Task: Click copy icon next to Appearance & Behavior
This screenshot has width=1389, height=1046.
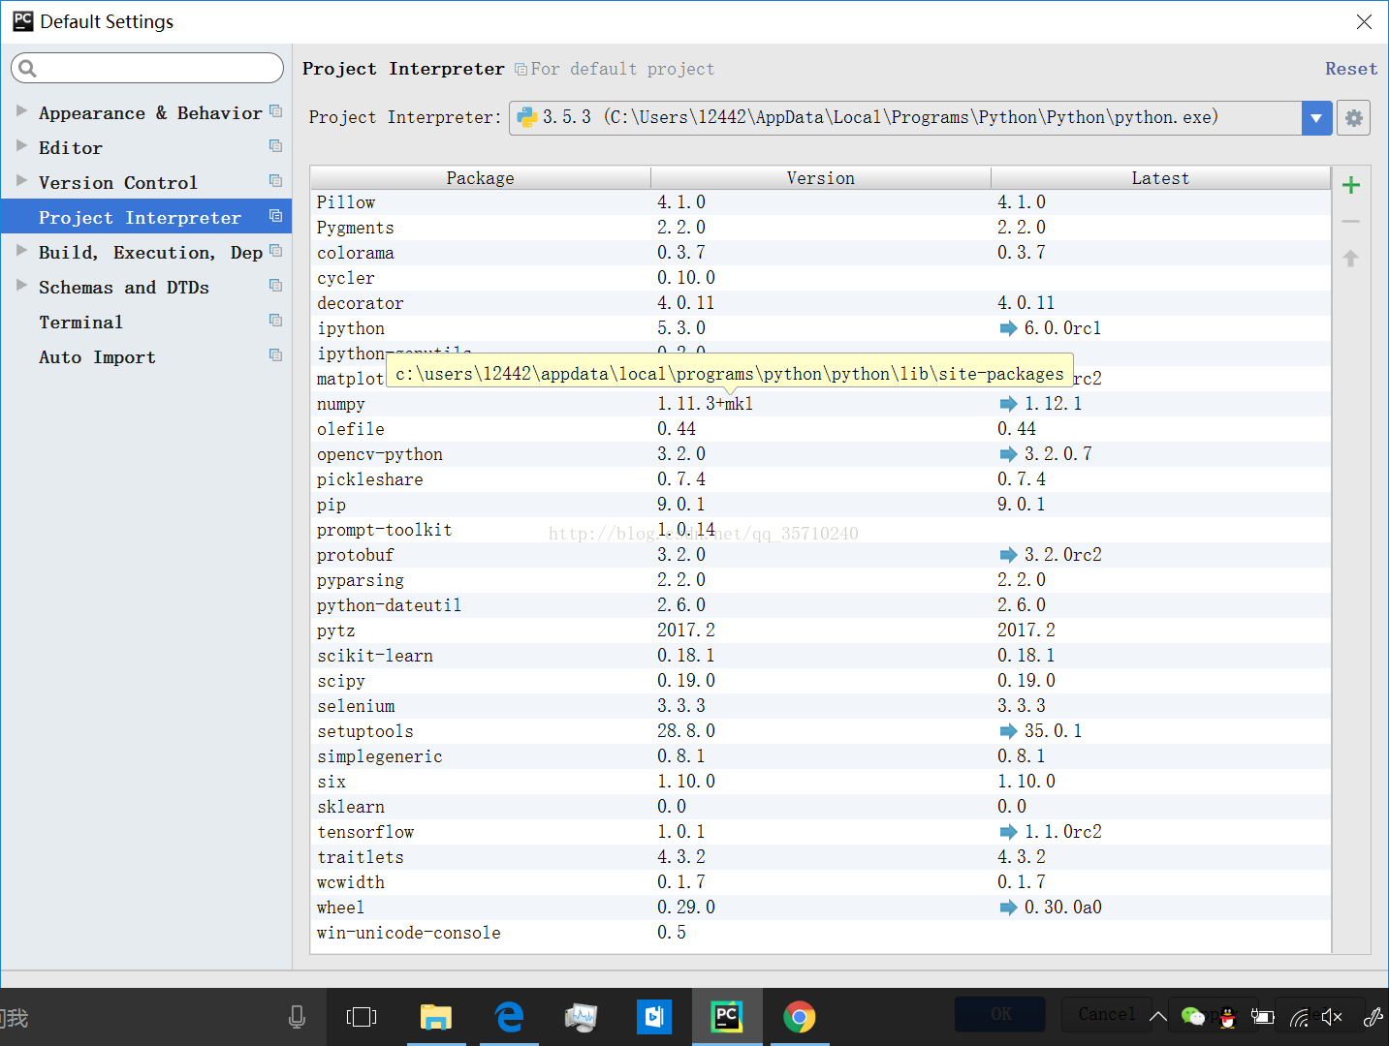Action: [276, 111]
